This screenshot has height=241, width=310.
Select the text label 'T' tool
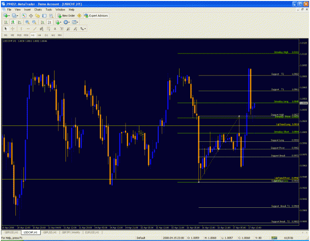[x=62, y=29]
